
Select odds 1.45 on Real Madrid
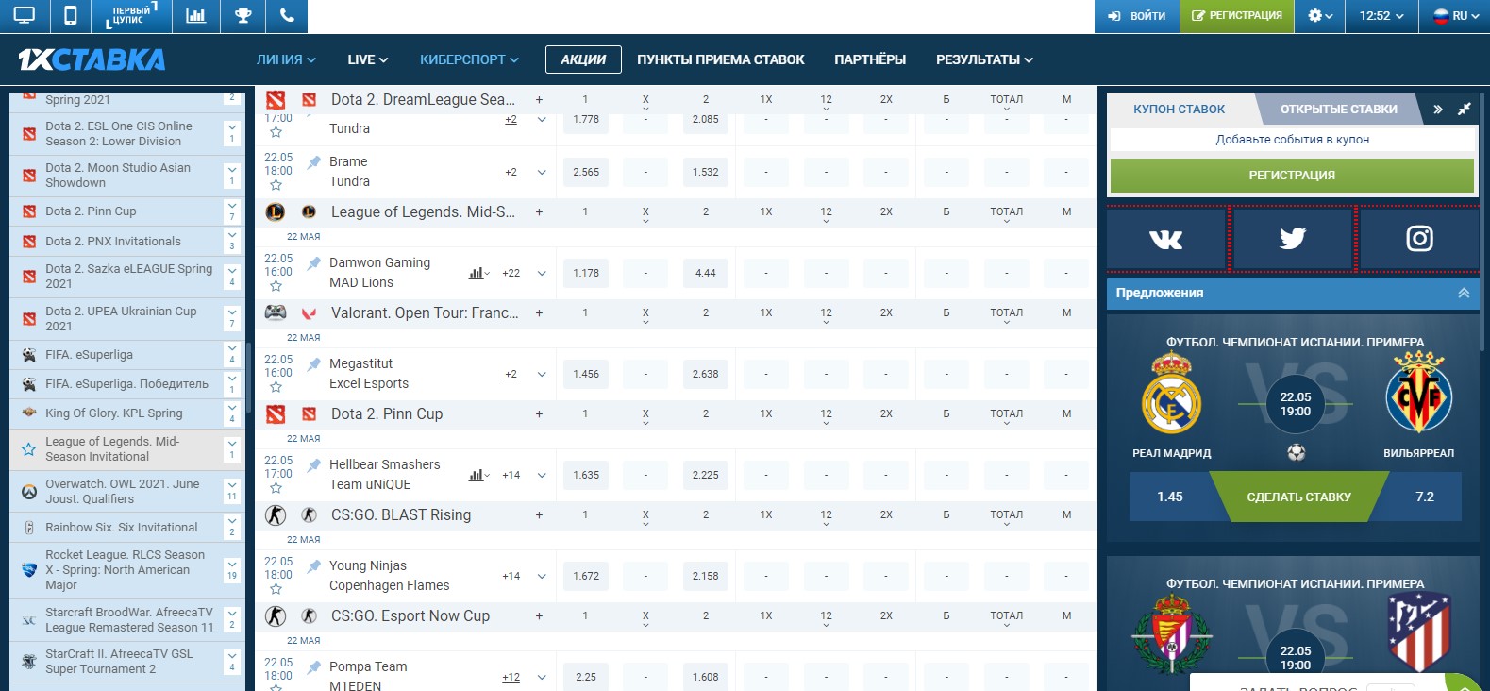(x=1170, y=497)
